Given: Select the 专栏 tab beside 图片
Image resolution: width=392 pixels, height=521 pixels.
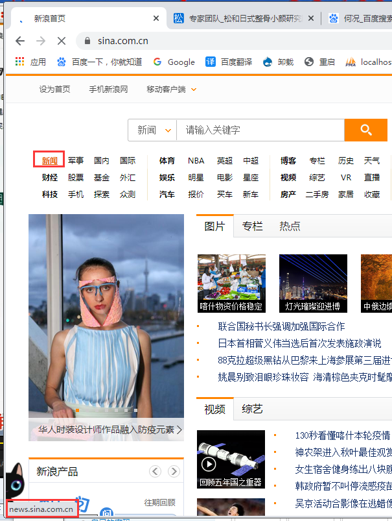Looking at the screenshot, I should (x=252, y=226).
